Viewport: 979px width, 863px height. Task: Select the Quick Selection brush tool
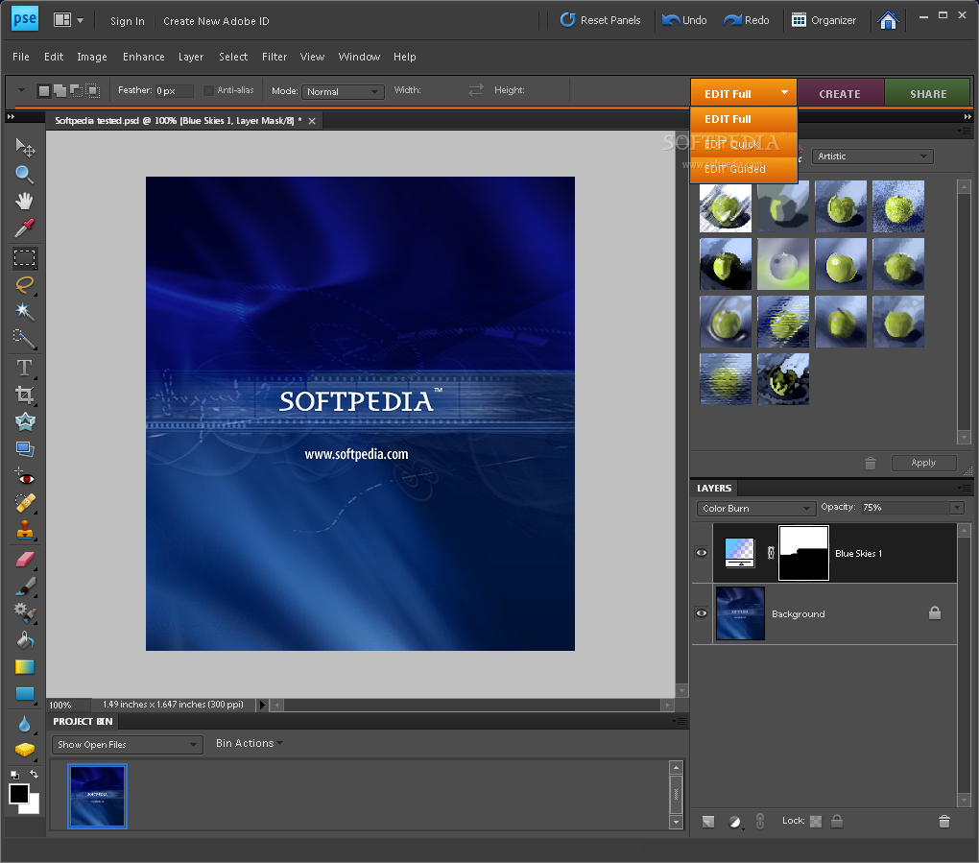[x=24, y=339]
